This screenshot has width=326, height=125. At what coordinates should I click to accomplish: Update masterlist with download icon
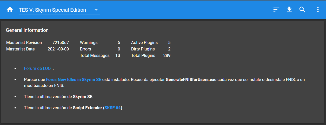(289, 10)
